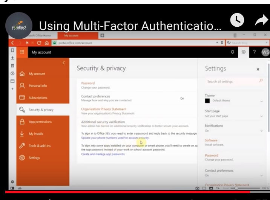270x200 pixels.
Task: Click the Search all settings field
Action: [x=234, y=81]
